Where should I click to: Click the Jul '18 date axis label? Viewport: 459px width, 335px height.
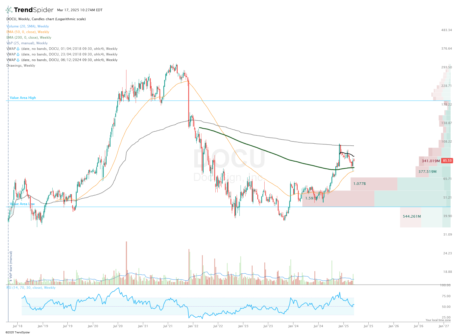[x=18, y=326]
